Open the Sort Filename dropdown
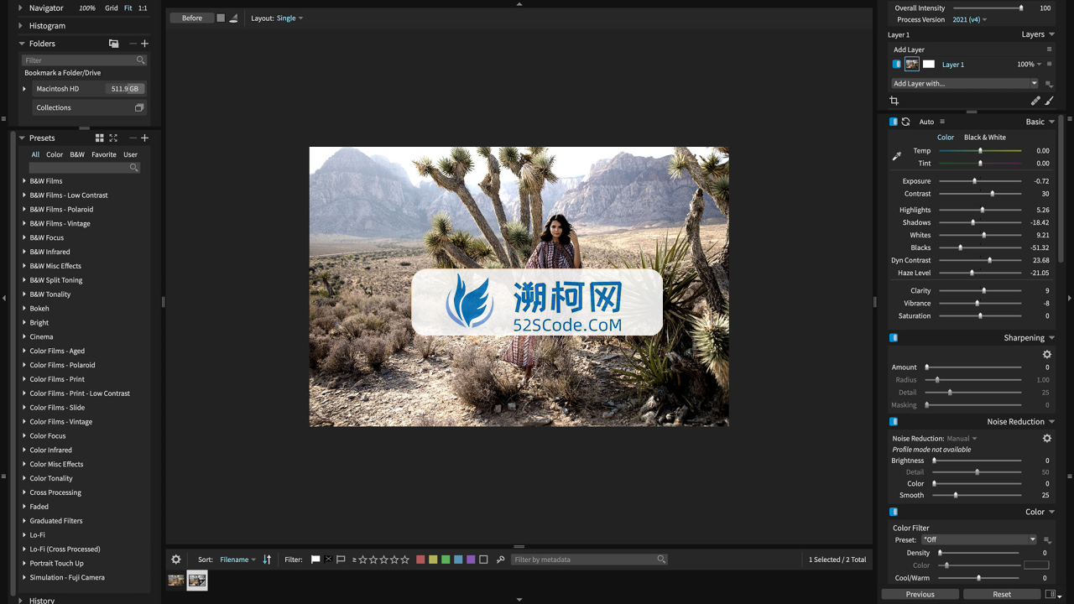 [x=238, y=560]
